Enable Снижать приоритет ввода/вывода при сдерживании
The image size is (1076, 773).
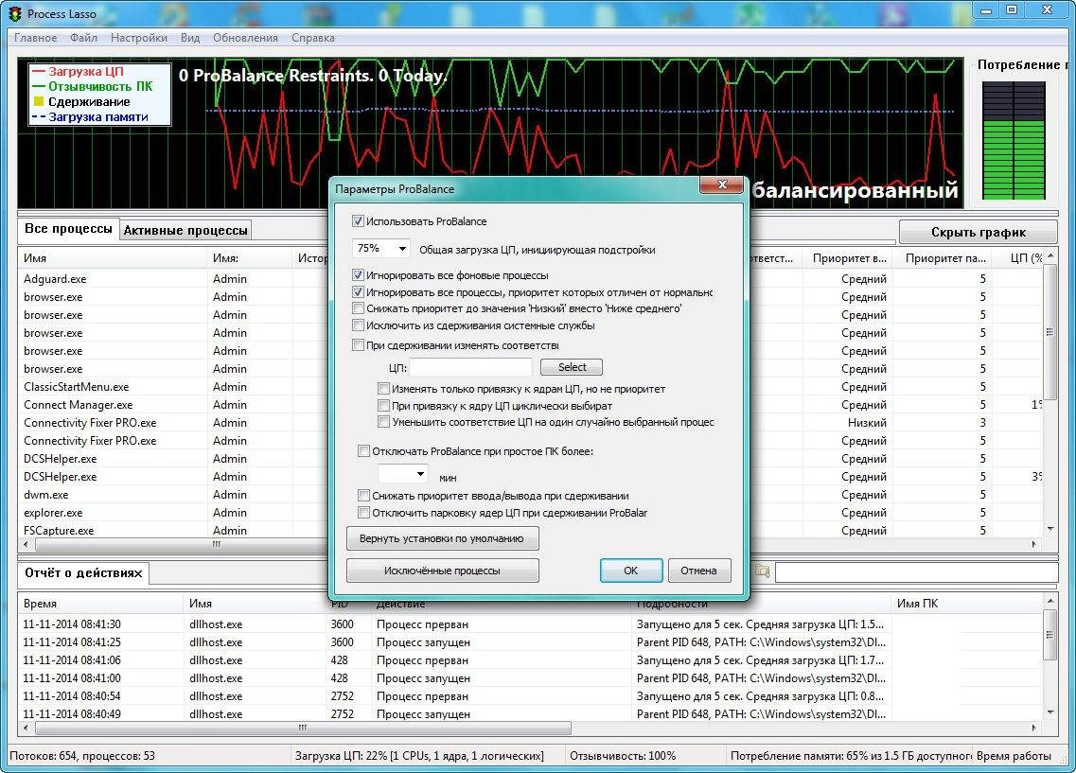(363, 495)
